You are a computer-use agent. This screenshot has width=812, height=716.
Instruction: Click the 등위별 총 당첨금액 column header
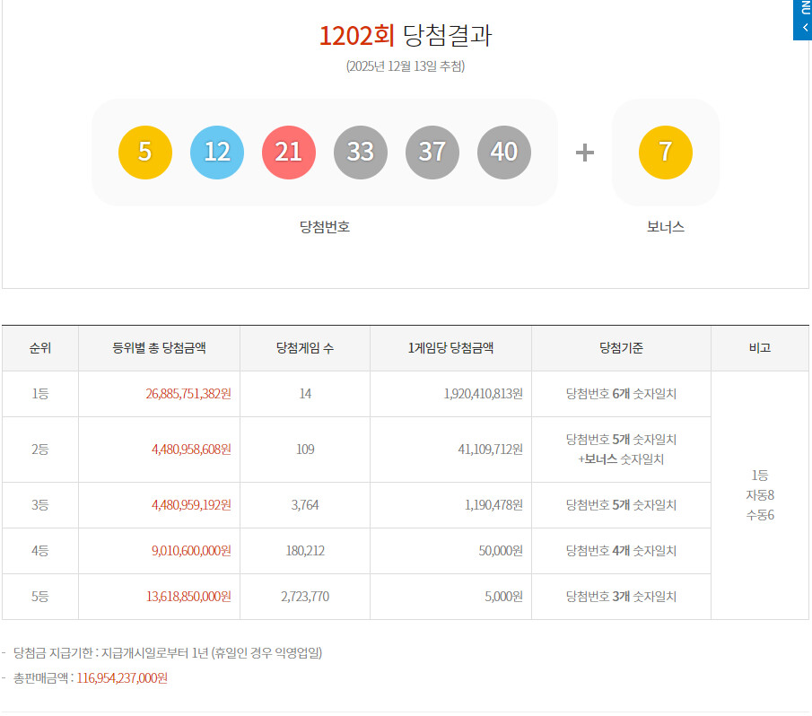(159, 348)
